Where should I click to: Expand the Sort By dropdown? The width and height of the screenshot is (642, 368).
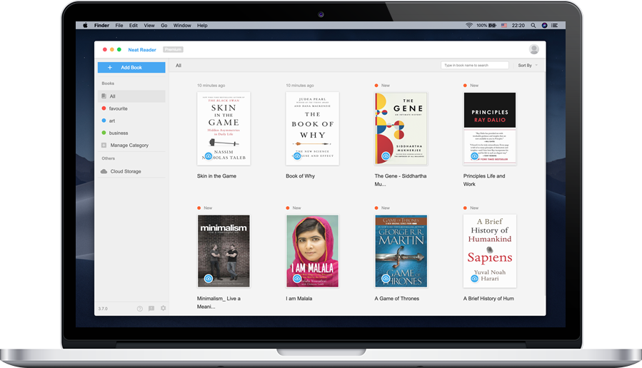click(527, 65)
